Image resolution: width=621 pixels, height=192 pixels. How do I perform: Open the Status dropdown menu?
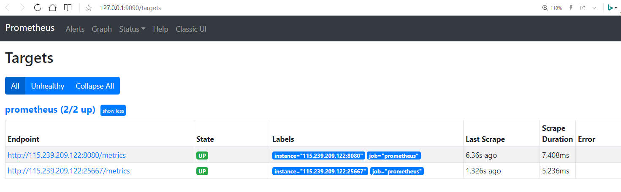pos(132,29)
